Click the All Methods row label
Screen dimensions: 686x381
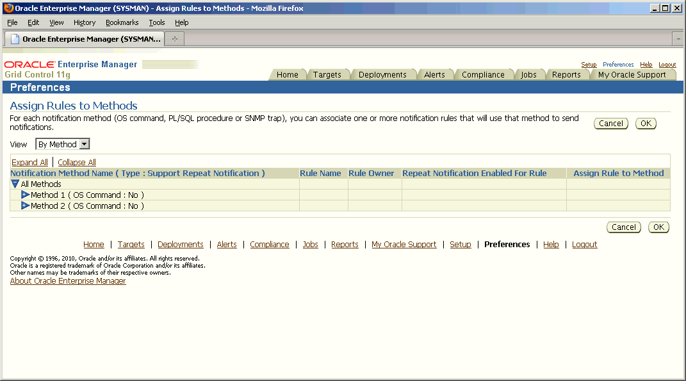click(41, 184)
